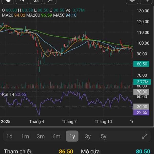
Task: Open chart settings gear icon
Action: click(132, 1)
